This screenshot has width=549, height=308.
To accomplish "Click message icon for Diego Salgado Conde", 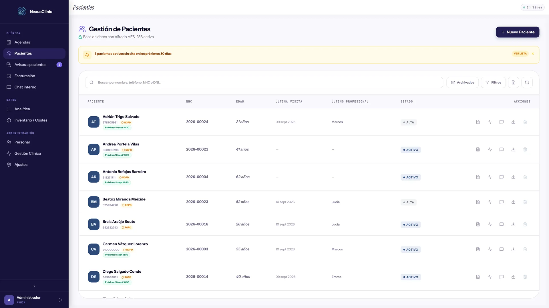I will tap(502, 277).
